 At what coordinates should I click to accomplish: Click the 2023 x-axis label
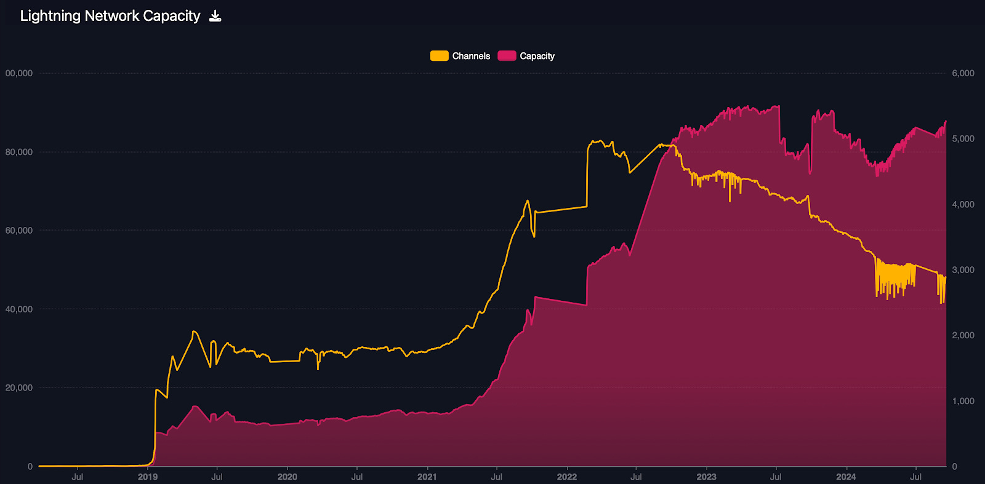(x=706, y=477)
